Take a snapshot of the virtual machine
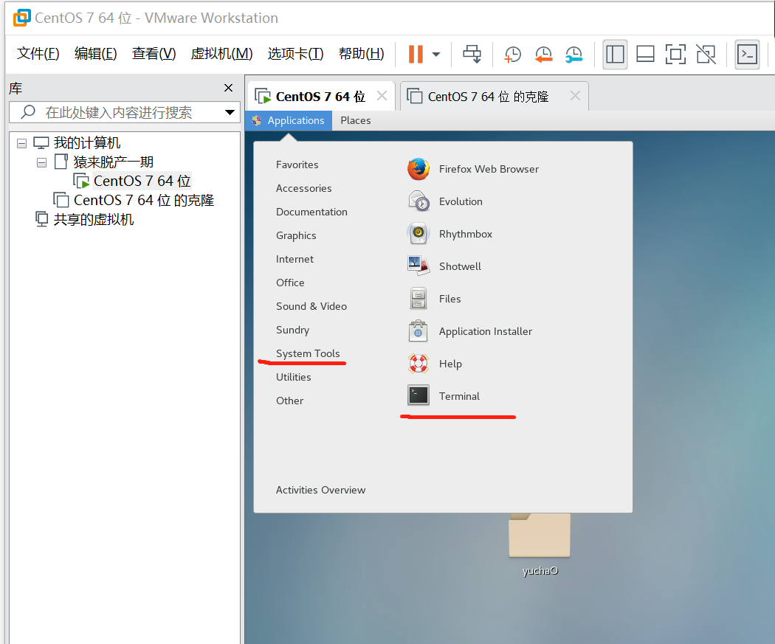This screenshot has height=644, width=775. [512, 54]
